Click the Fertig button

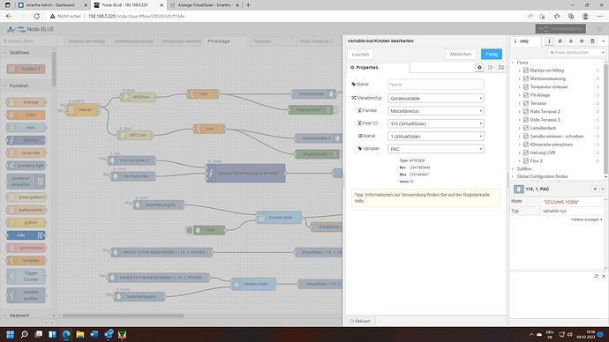pyautogui.click(x=492, y=55)
